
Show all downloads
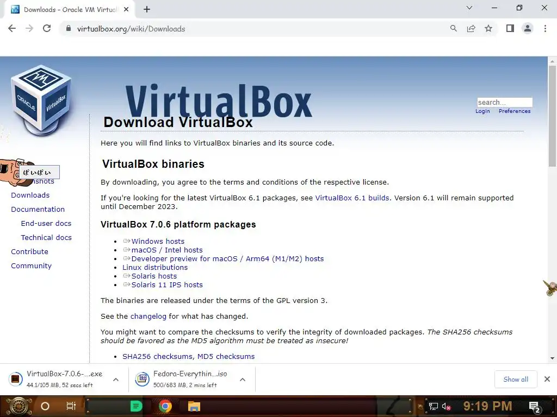(x=516, y=380)
